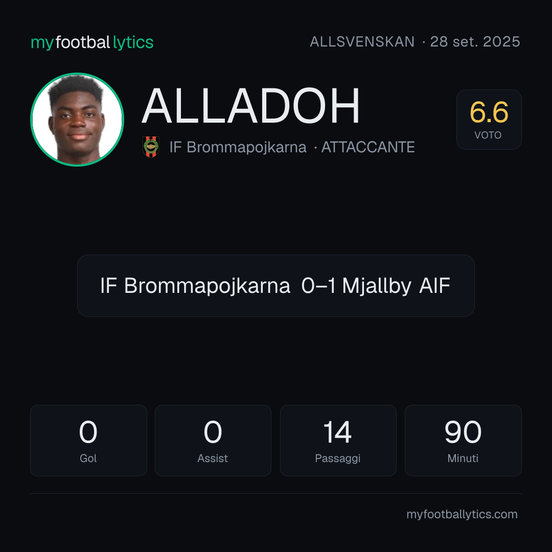
Task: Click the ALLSVENSKAN league label
Action: (x=362, y=42)
